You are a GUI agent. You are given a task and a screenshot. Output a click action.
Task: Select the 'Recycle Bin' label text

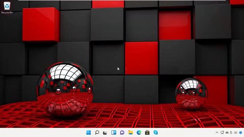[7, 13]
